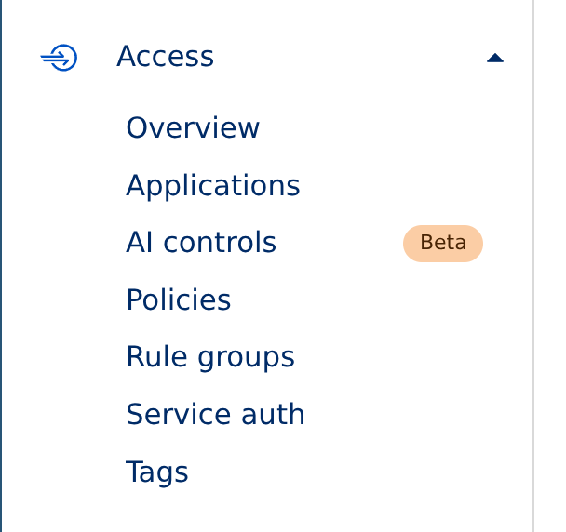Click the Access section heading text
566x532 pixels.
click(x=165, y=58)
